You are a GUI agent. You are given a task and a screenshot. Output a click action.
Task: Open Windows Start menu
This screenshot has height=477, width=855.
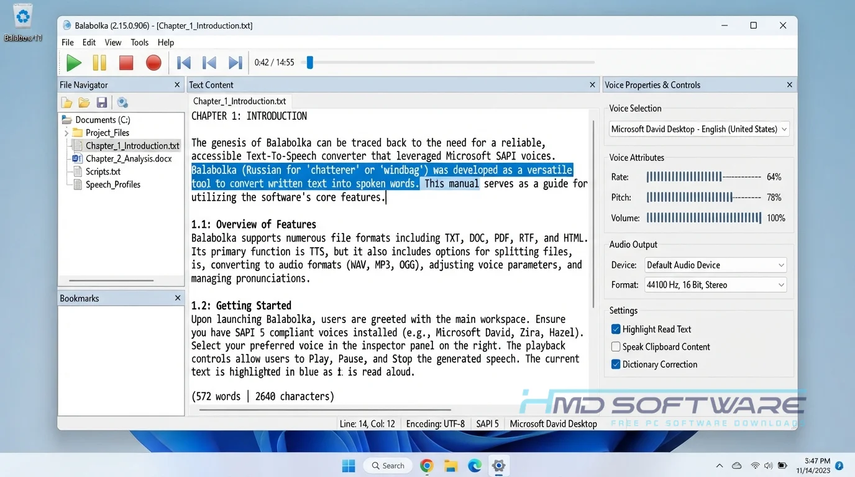[349, 465]
